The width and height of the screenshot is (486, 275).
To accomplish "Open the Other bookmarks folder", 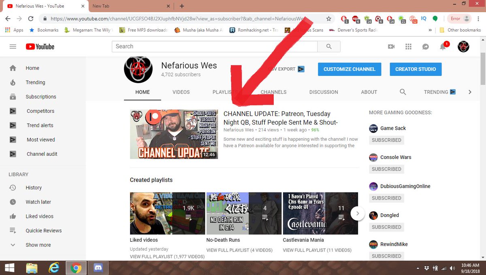I will click(460, 30).
